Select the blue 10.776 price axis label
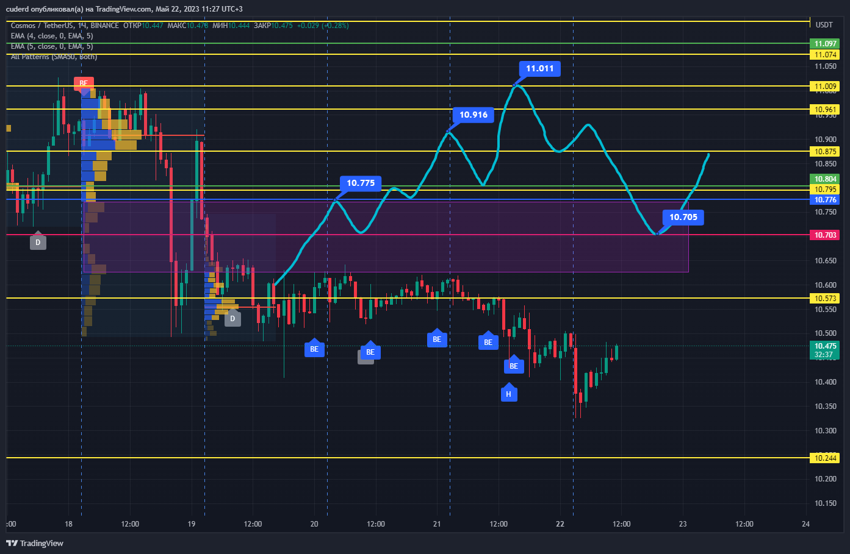Screen dimensions: 850x554 pyautogui.click(x=824, y=199)
